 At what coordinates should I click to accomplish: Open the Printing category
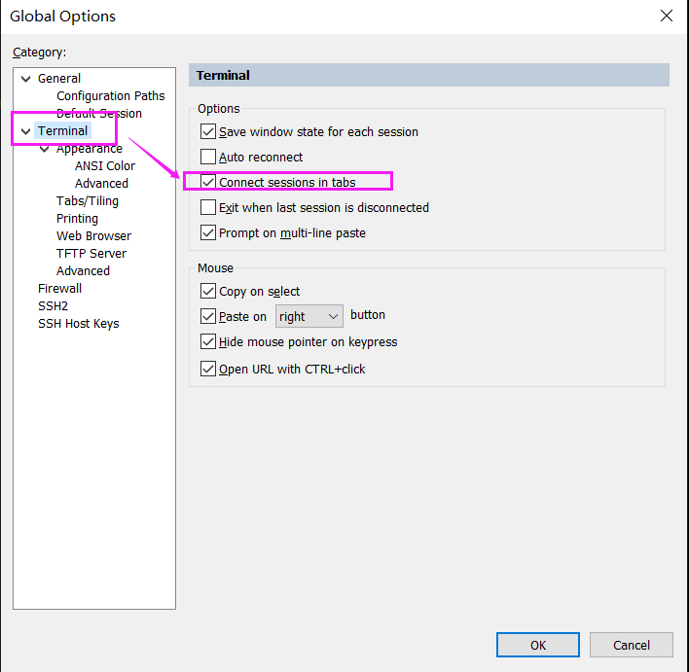click(77, 218)
